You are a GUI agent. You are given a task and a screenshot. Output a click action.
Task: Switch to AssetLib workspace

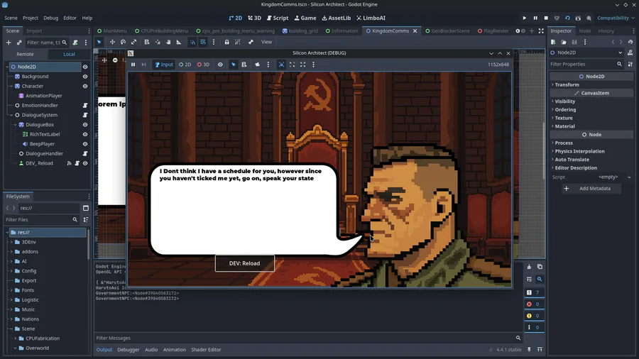point(337,18)
